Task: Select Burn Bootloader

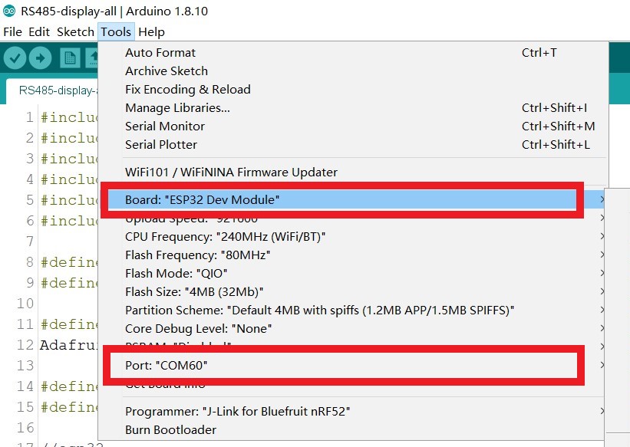Action: tap(351, 429)
